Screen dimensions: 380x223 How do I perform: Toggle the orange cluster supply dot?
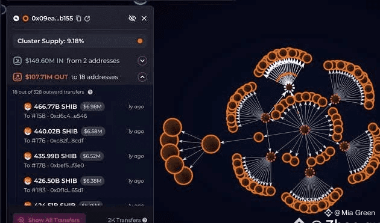click(140, 41)
